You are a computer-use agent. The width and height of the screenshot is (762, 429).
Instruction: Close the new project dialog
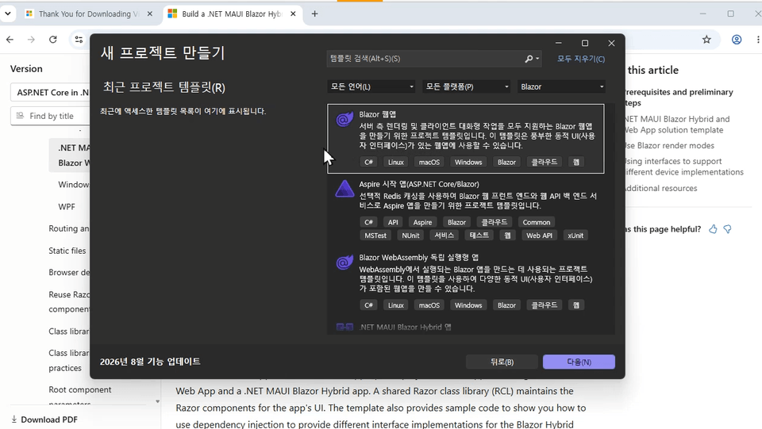(x=611, y=43)
